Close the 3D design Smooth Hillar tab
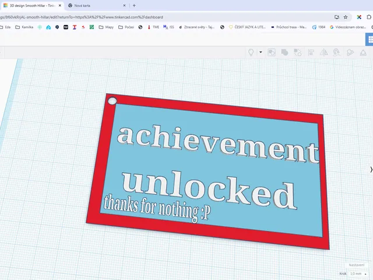The height and width of the screenshot is (280, 373). click(x=59, y=5)
